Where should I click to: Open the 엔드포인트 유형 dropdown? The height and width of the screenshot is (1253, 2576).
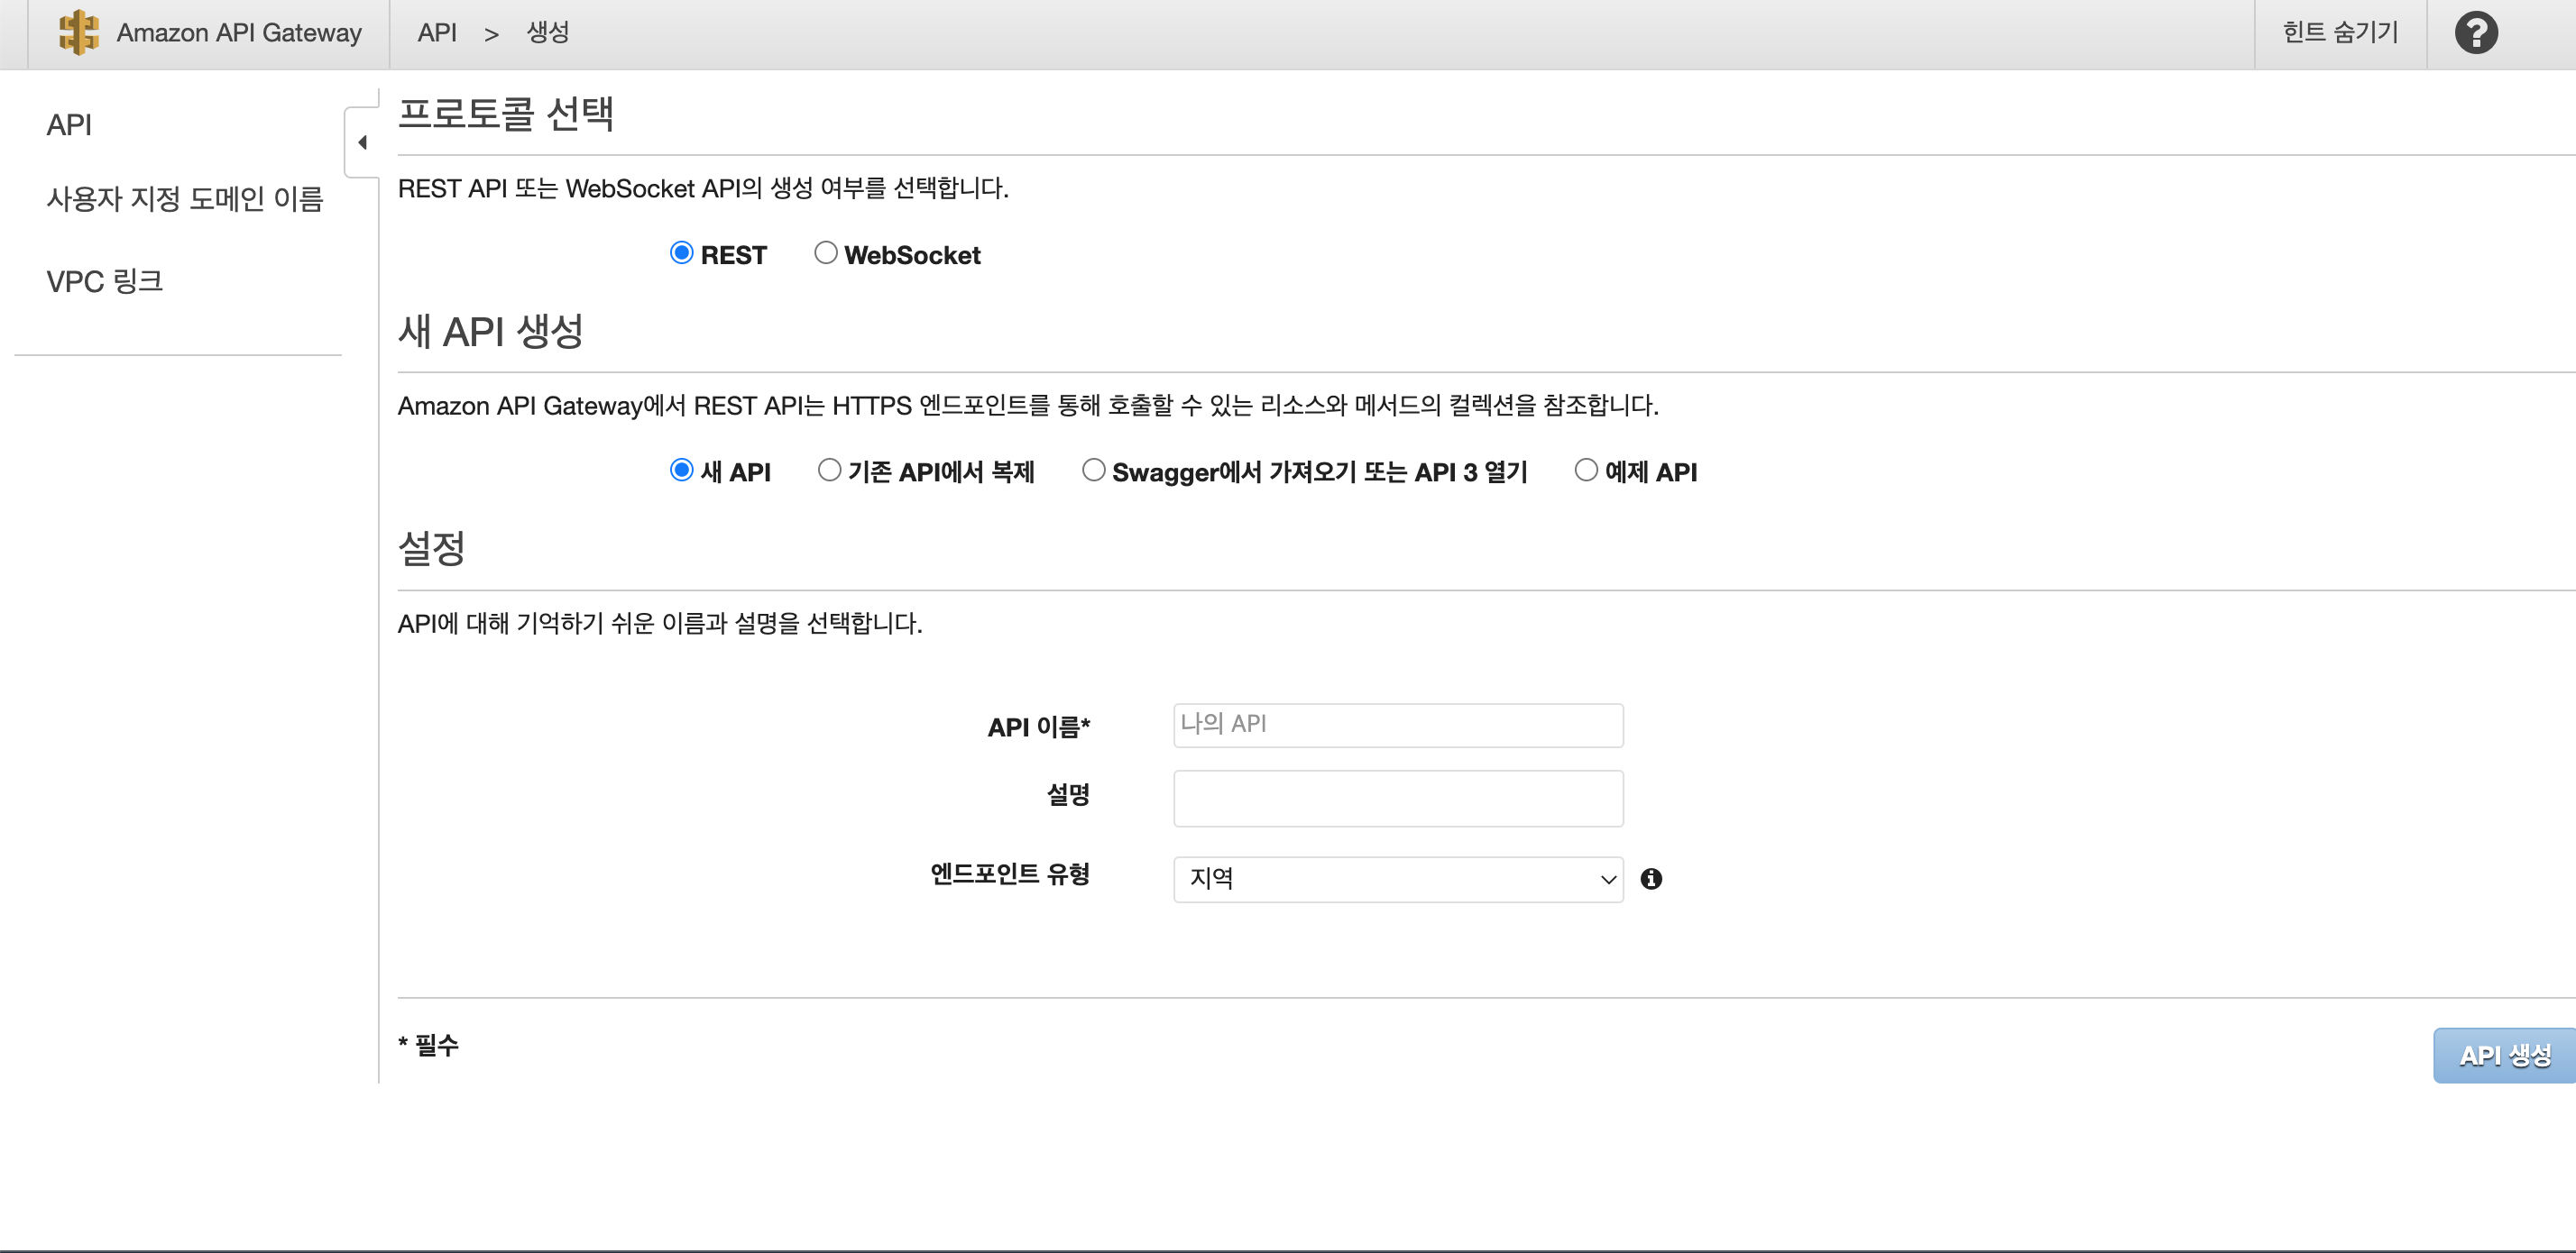(x=1398, y=879)
